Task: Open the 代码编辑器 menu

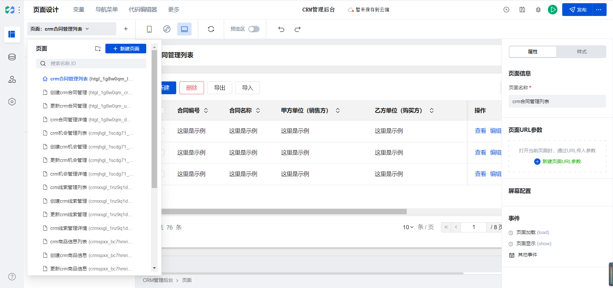Action: pos(143,10)
